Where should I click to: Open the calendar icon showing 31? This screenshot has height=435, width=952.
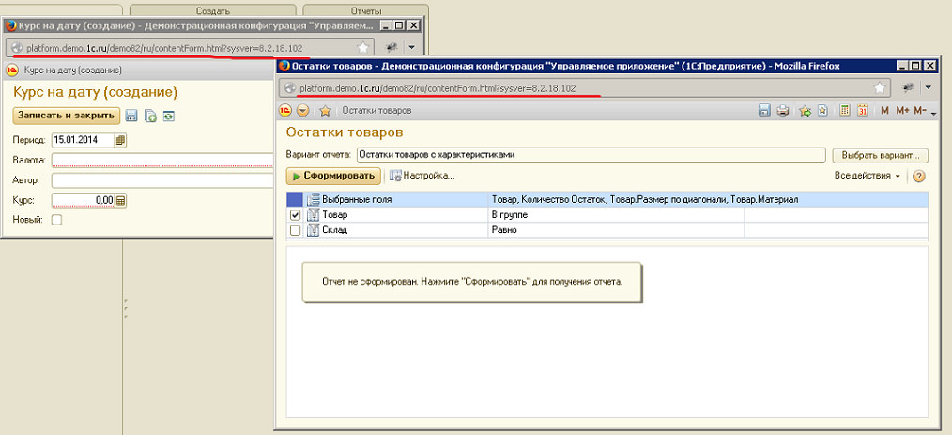[862, 111]
